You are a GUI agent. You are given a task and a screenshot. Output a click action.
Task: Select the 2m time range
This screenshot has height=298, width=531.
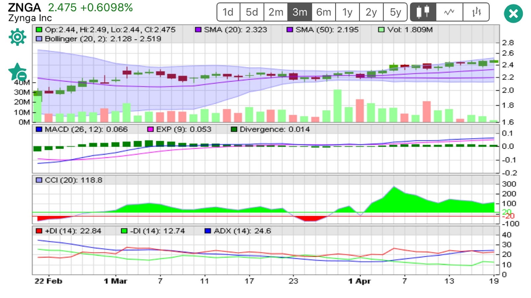tap(276, 12)
